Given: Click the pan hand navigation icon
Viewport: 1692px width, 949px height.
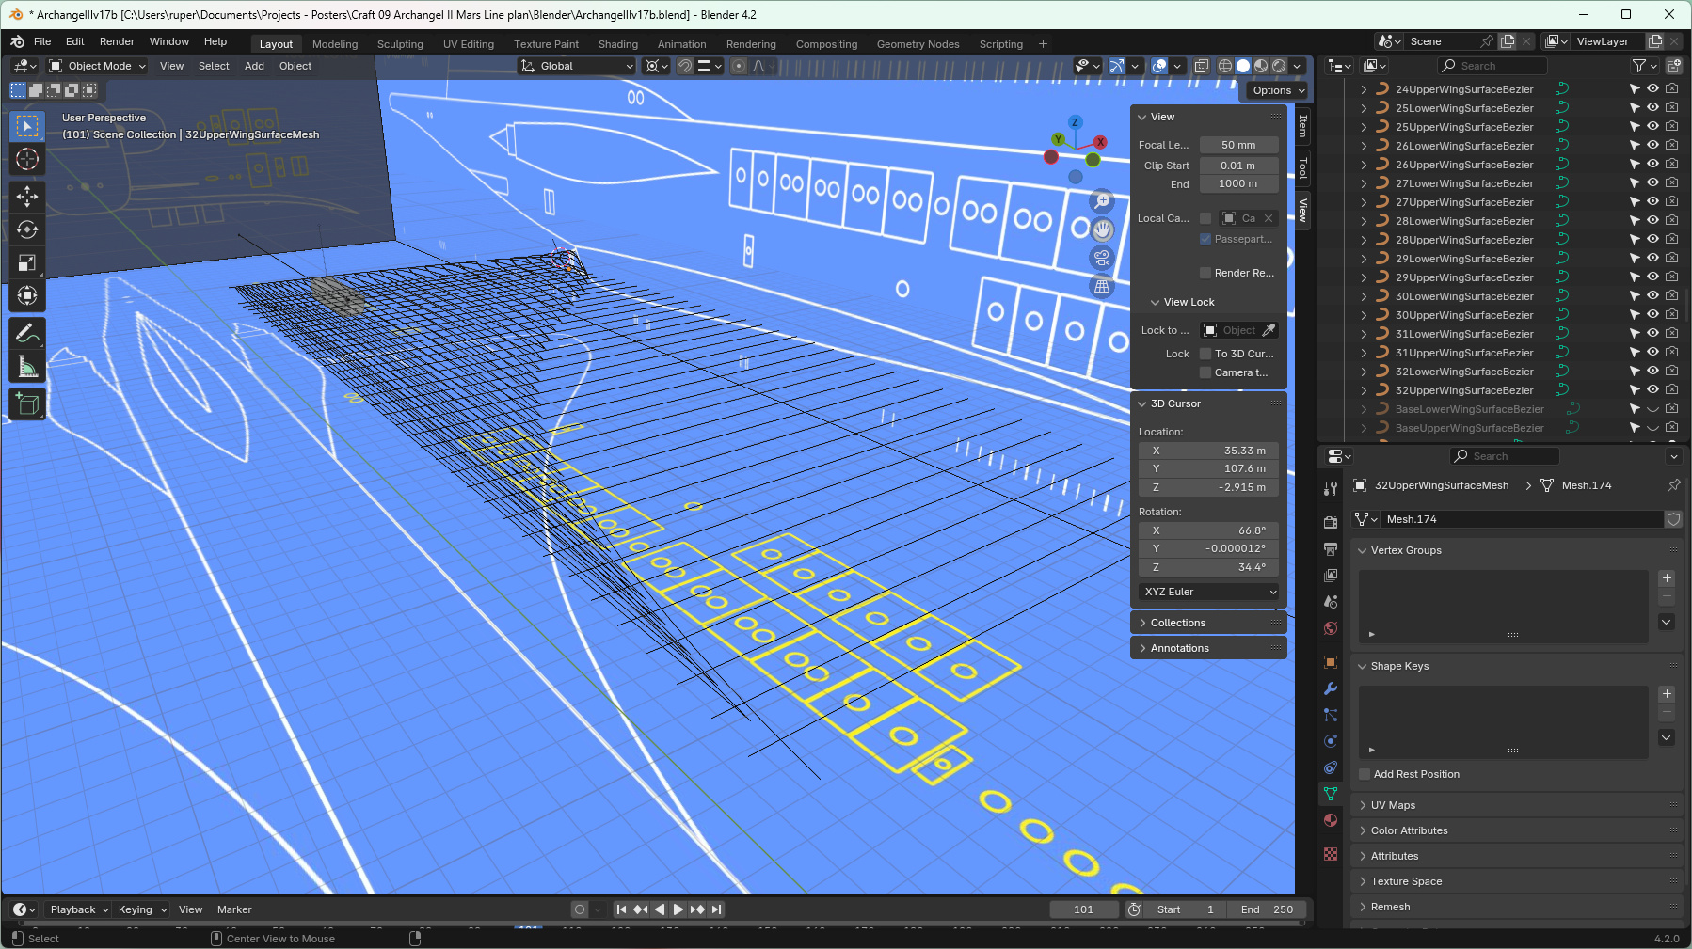Looking at the screenshot, I should pyautogui.click(x=1102, y=229).
